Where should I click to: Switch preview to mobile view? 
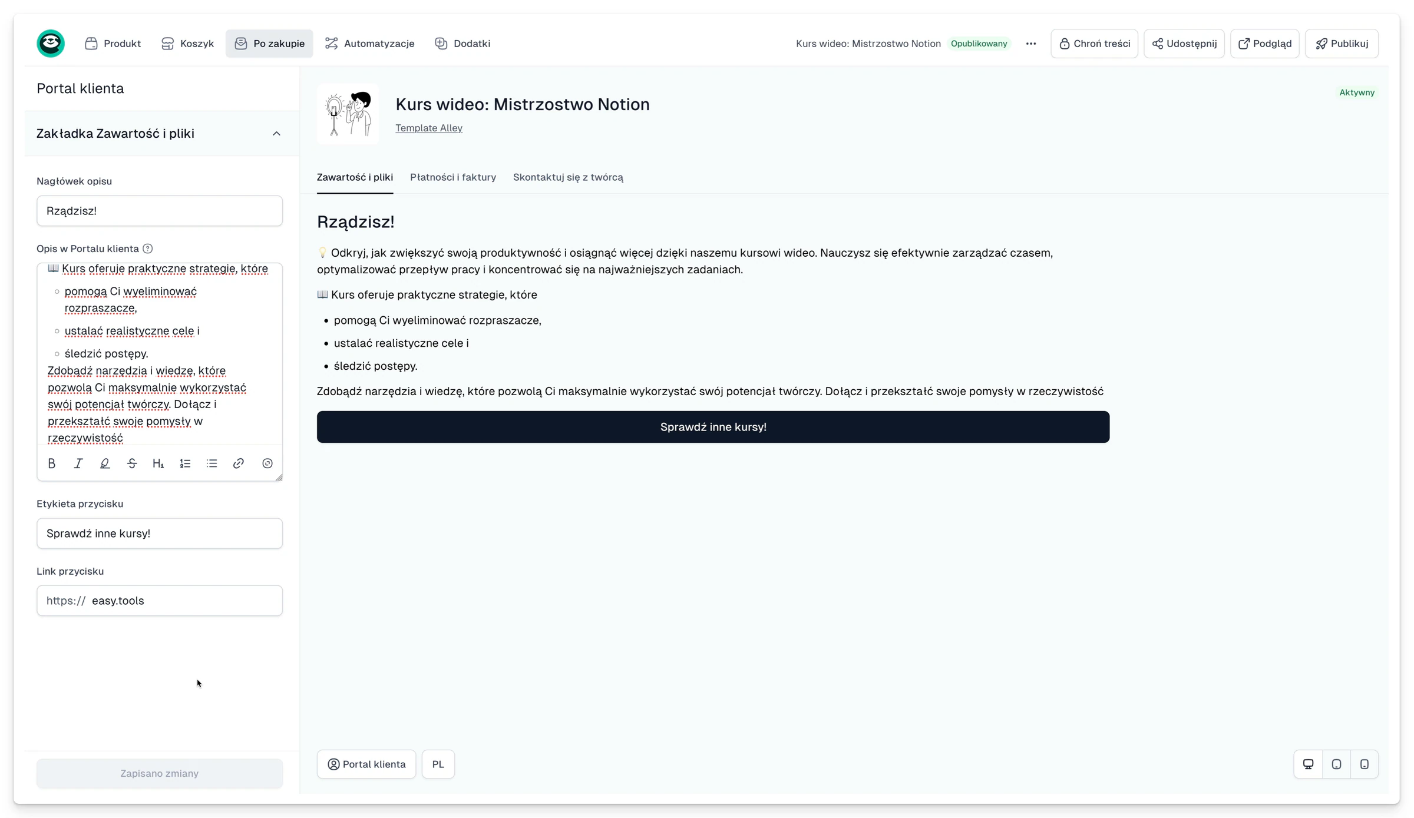pyautogui.click(x=1365, y=764)
